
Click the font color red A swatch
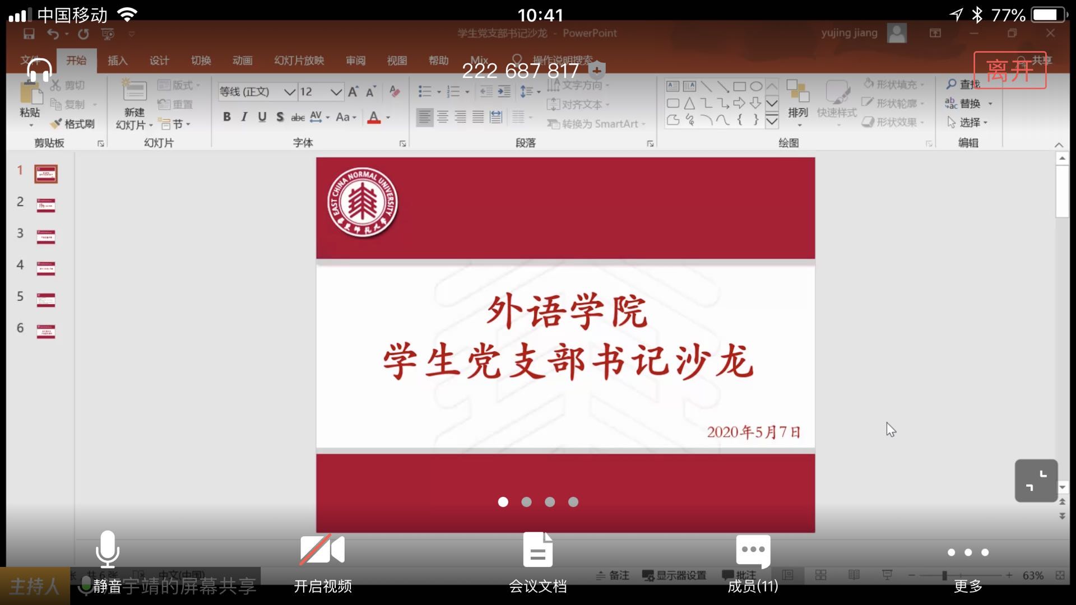tap(374, 118)
